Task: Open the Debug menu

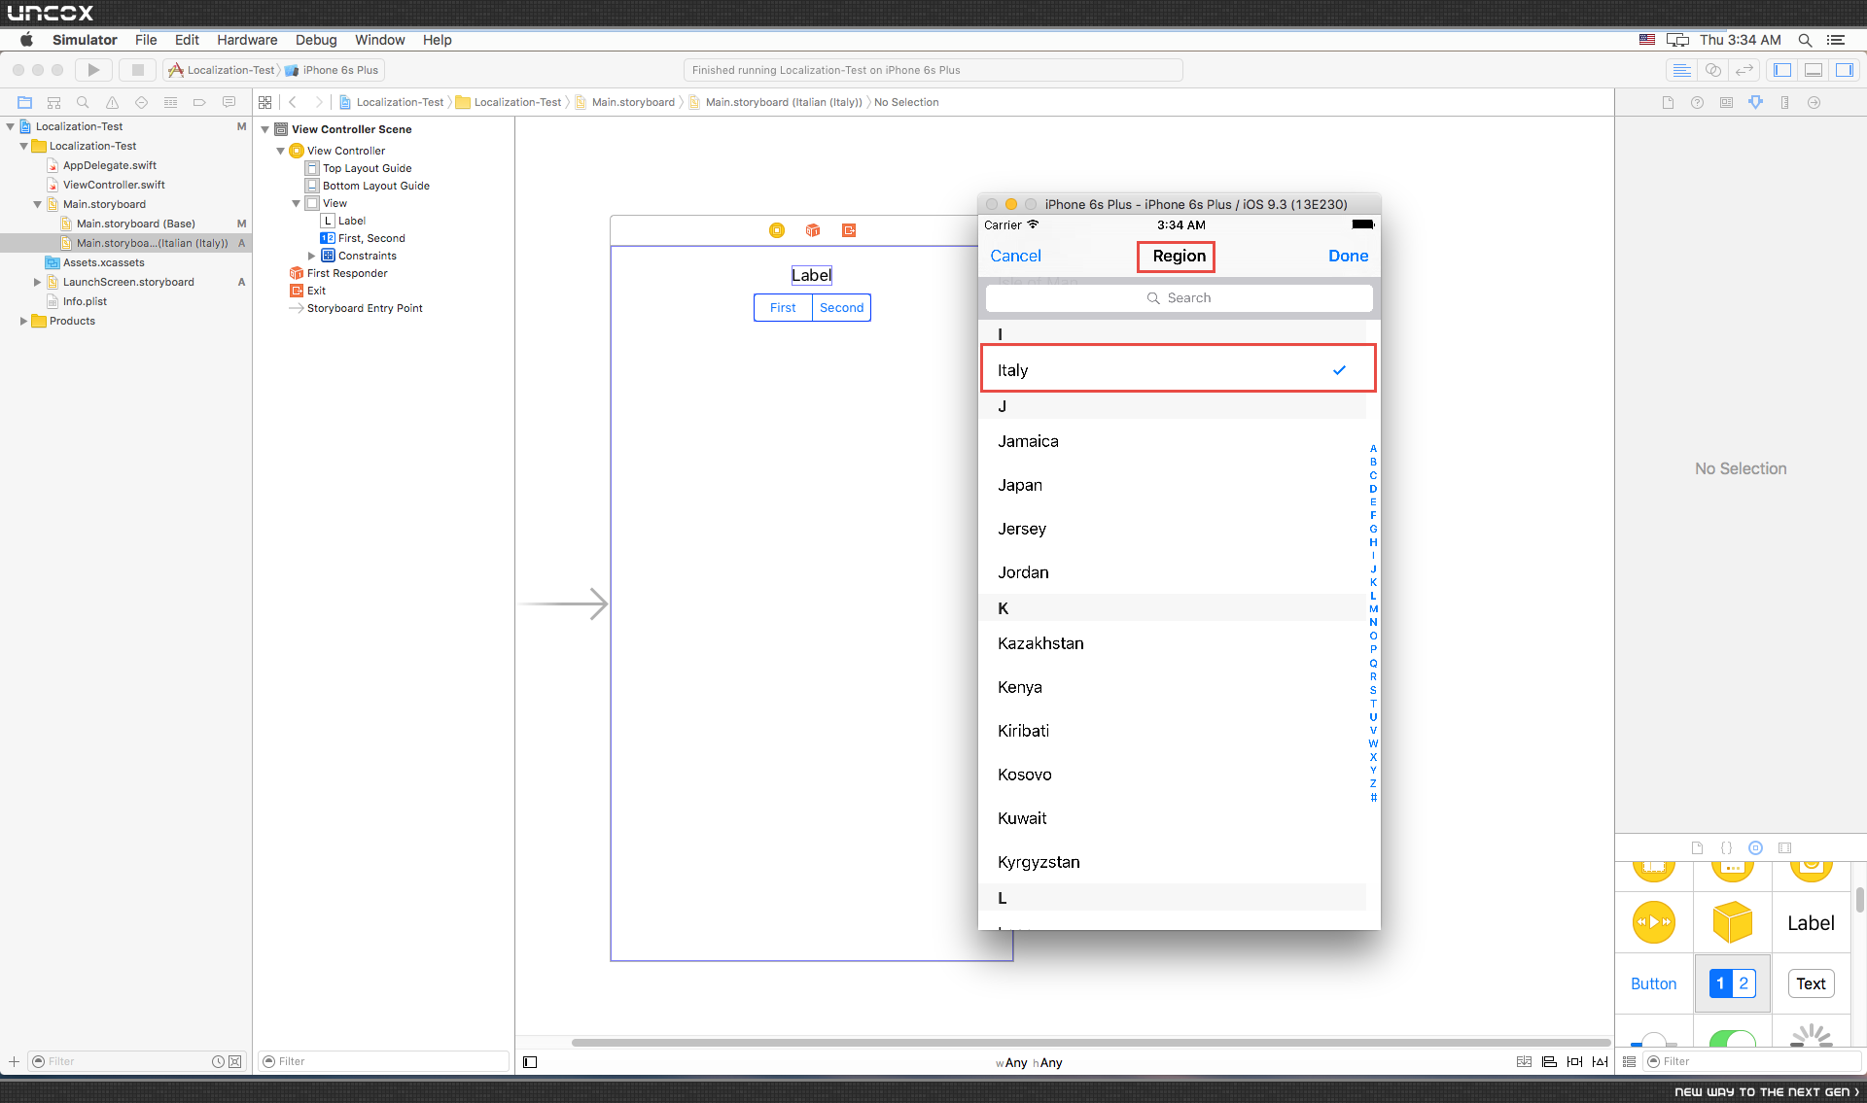Action: point(316,40)
